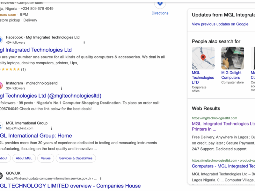Click the Directions icon
Screen dimensions: 255x191
point(160,4)
